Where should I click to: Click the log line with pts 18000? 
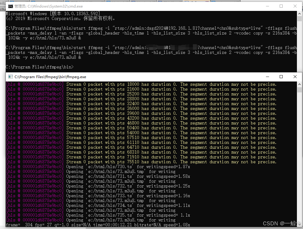point(141,84)
